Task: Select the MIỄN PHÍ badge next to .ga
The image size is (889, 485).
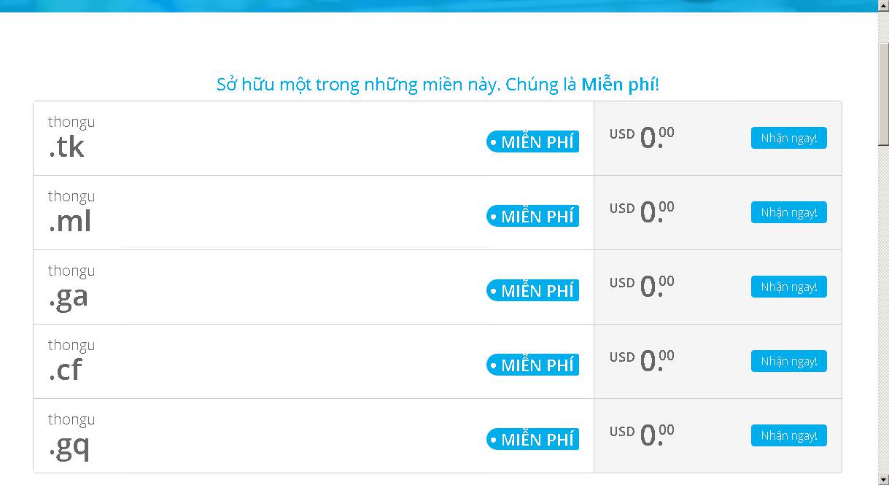Action: (532, 290)
